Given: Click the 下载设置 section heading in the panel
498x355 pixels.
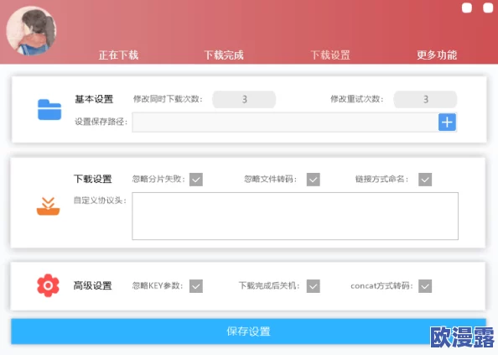Looking at the screenshot, I should [93, 179].
